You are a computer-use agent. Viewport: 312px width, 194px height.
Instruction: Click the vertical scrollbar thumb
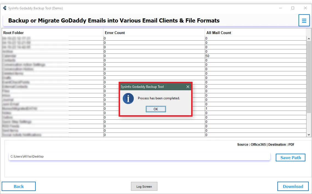pyautogui.click(x=309, y=77)
